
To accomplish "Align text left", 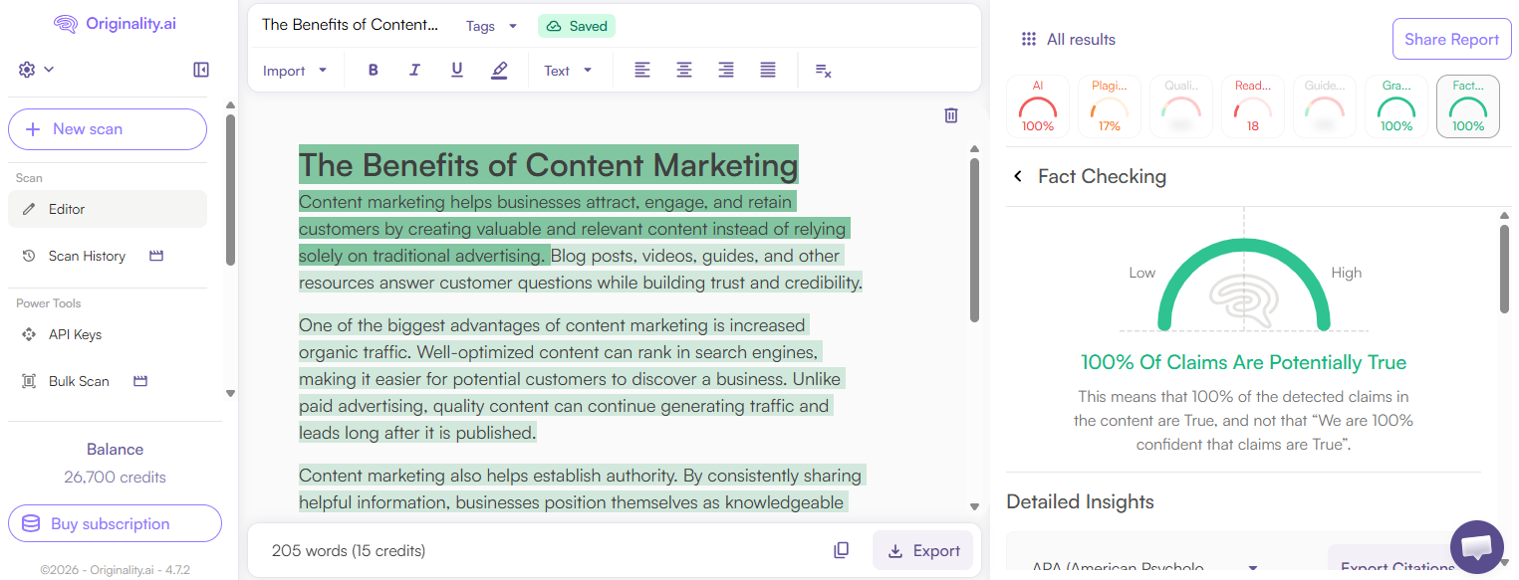I will (x=642, y=70).
